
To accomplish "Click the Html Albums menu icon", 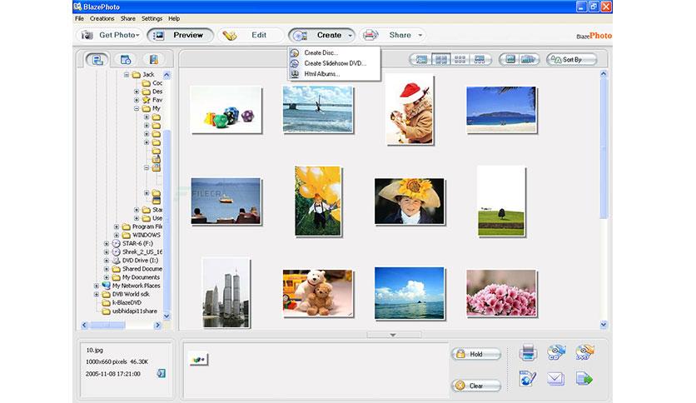I will point(294,74).
